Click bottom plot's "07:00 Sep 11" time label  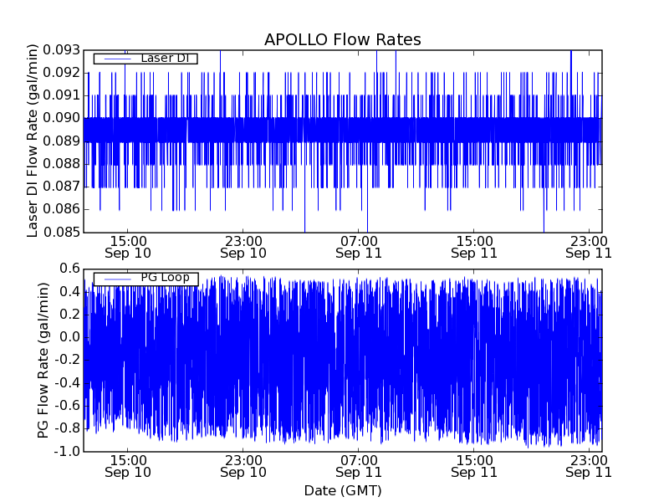359,465
